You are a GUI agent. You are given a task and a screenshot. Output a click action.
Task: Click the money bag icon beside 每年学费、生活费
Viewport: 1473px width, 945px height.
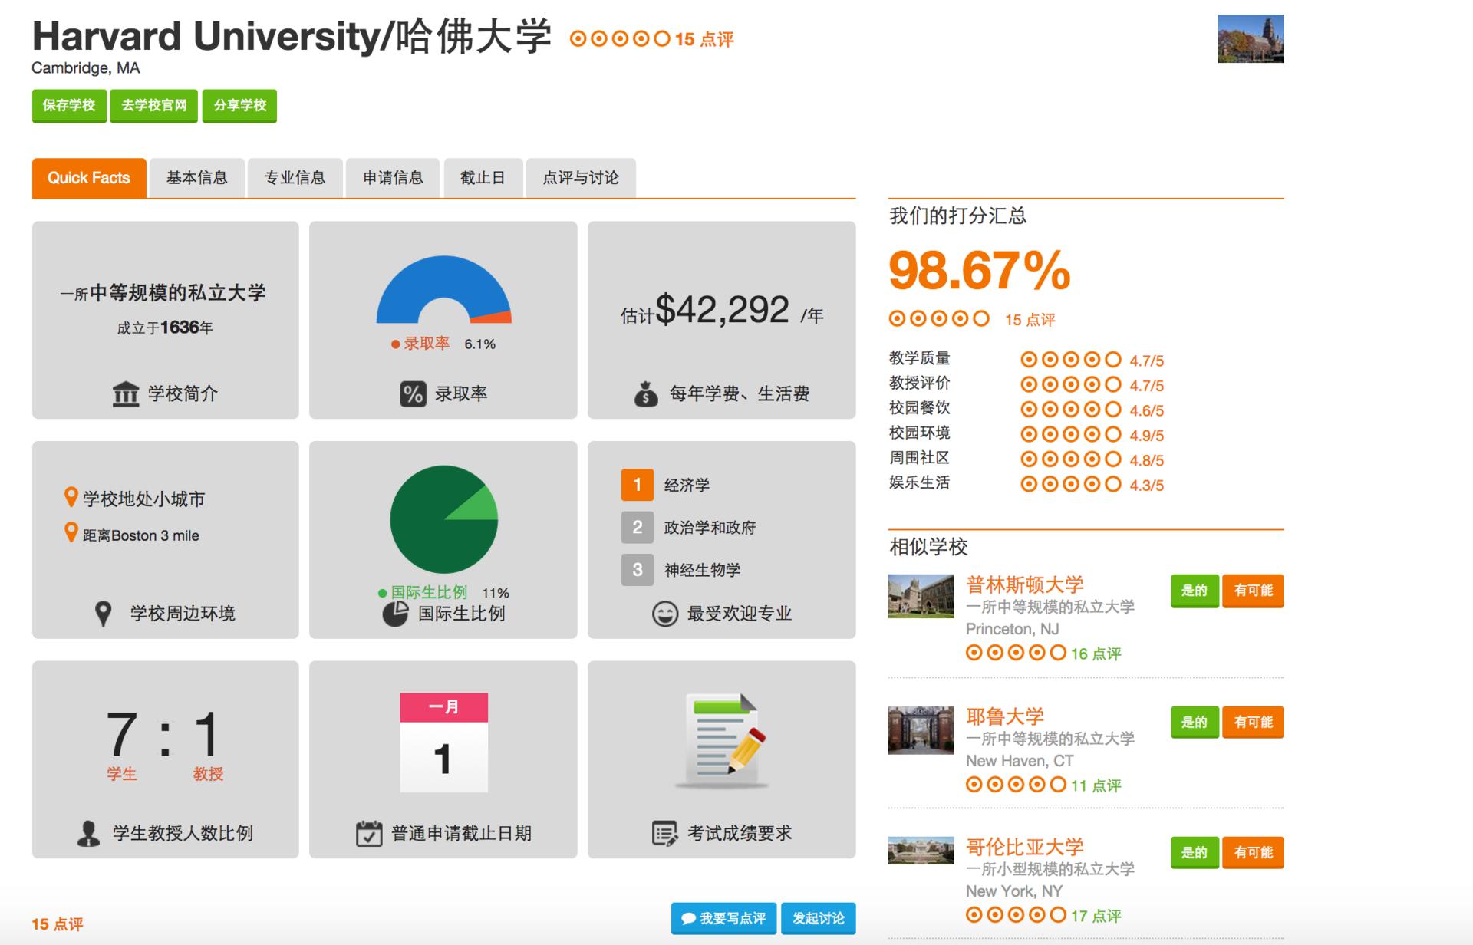pos(646,394)
